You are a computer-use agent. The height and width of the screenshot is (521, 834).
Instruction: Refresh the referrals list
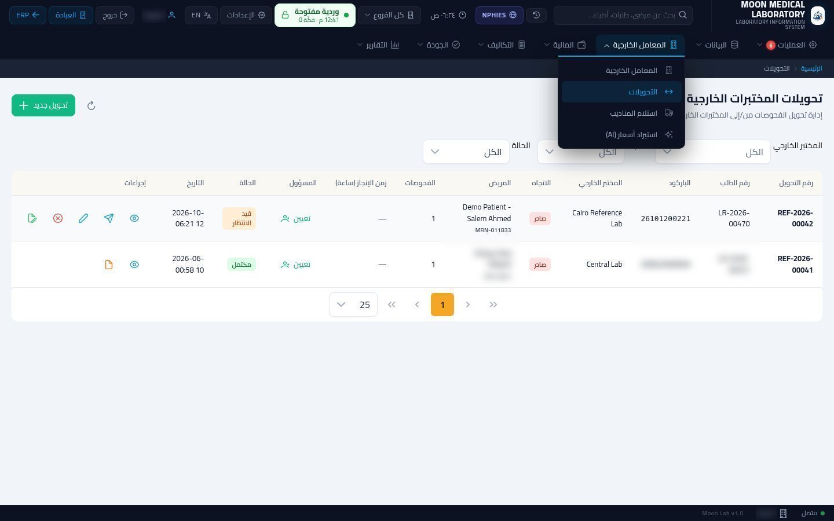[x=91, y=105]
